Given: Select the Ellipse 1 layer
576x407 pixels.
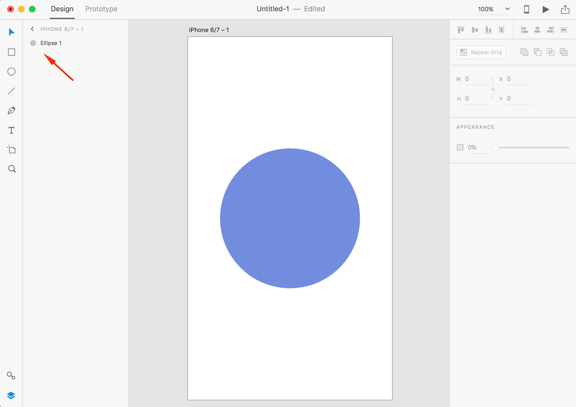Looking at the screenshot, I should click(51, 43).
